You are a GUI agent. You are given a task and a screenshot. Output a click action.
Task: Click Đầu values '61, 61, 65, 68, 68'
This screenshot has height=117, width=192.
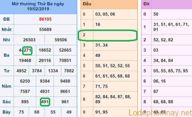pos(113,76)
